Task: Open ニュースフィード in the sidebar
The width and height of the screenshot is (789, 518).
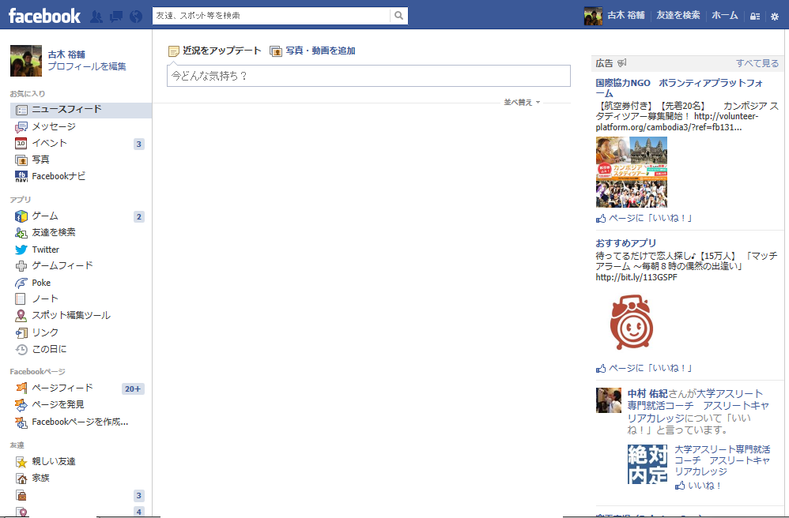Action: pyautogui.click(x=81, y=110)
